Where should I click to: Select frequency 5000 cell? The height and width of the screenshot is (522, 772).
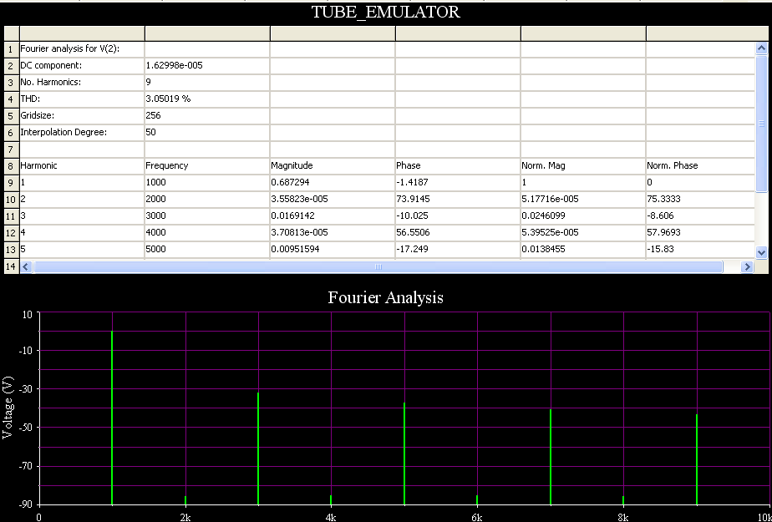tap(207, 250)
